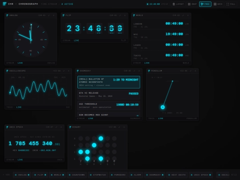Click the expand icon on the Pendulum panel
The width and height of the screenshot is (240, 180).
pyautogui.click(x=191, y=71)
